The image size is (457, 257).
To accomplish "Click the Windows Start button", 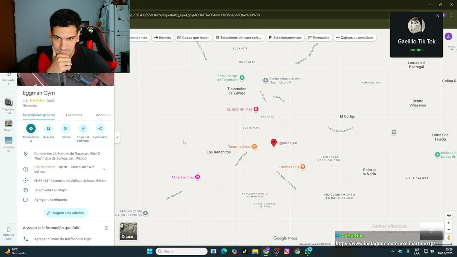I will (x=150, y=251).
